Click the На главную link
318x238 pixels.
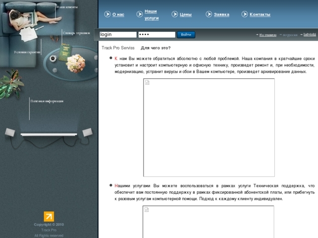pos(268,35)
